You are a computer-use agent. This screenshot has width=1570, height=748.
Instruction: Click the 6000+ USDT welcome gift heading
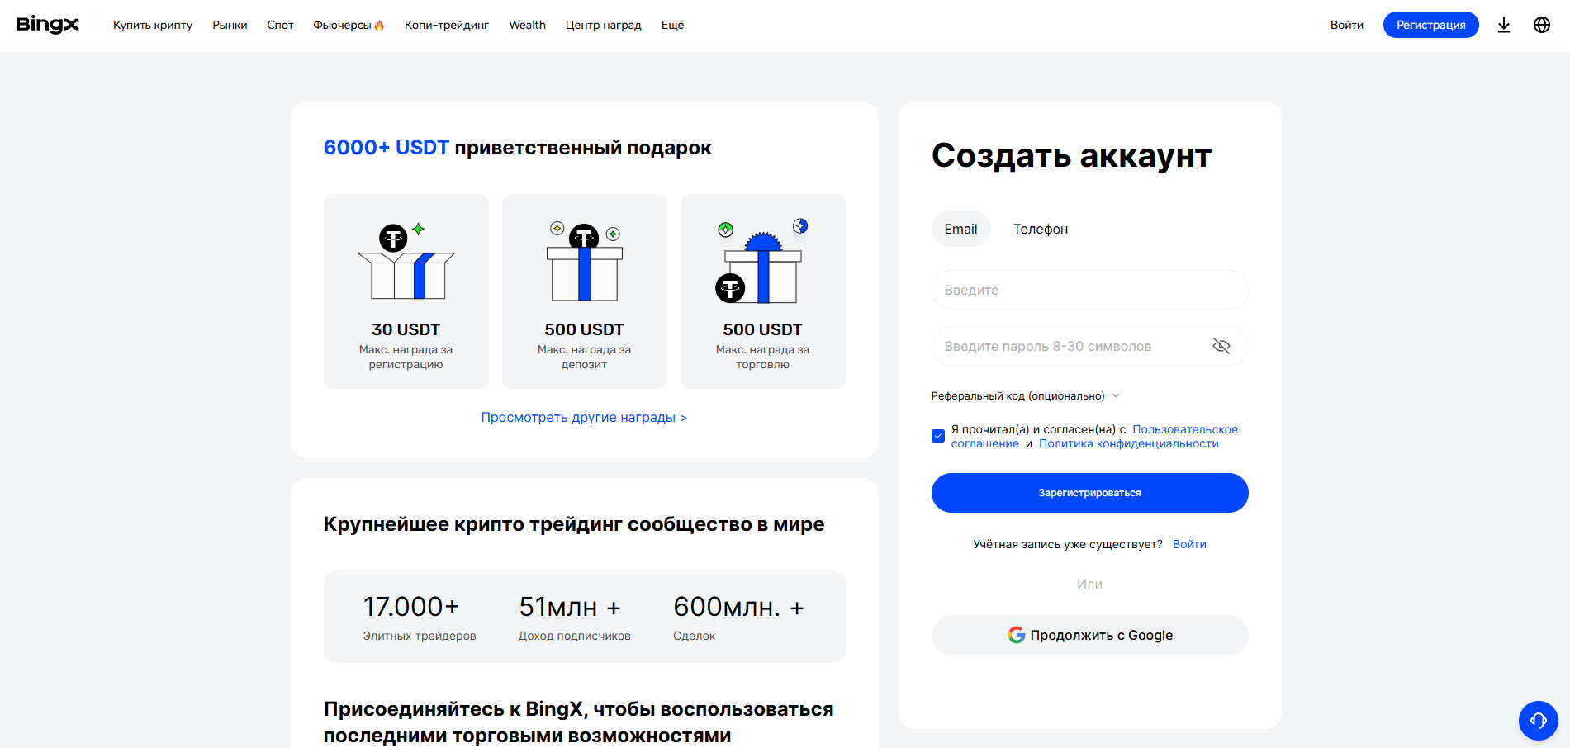tap(518, 148)
